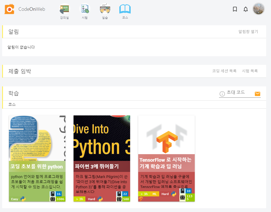Click ML tag on TensorFlow card

click(x=155, y=194)
